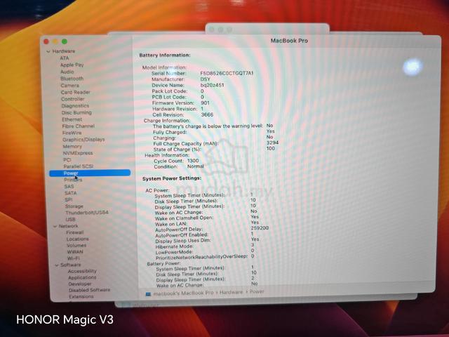The width and height of the screenshot is (449, 337).
Task: Maximize window with the green button
Action: click(x=65, y=41)
